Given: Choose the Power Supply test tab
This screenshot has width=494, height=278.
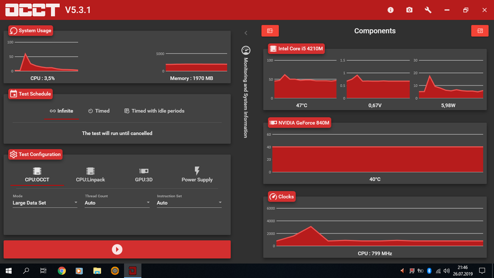Looking at the screenshot, I should point(197,175).
